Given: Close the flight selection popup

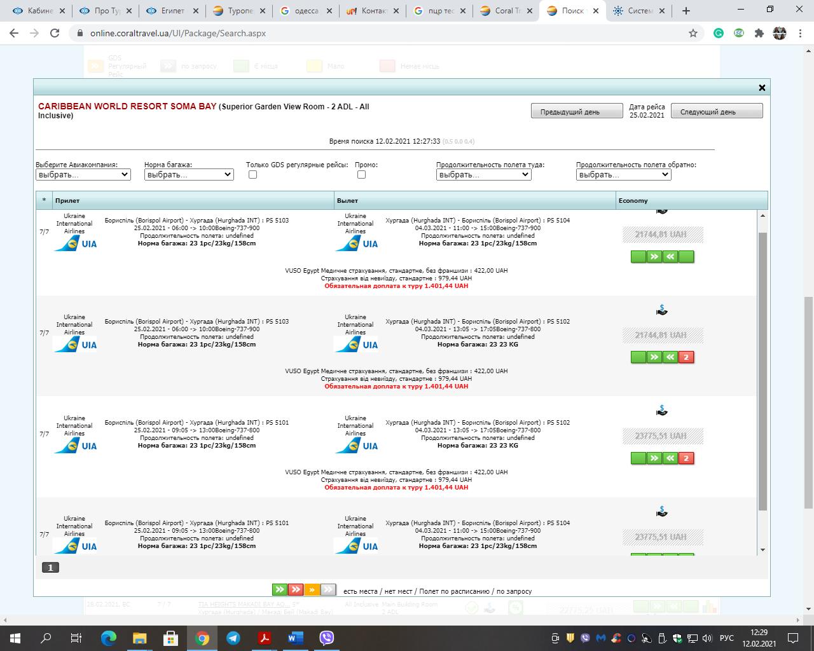Looking at the screenshot, I should tap(762, 88).
